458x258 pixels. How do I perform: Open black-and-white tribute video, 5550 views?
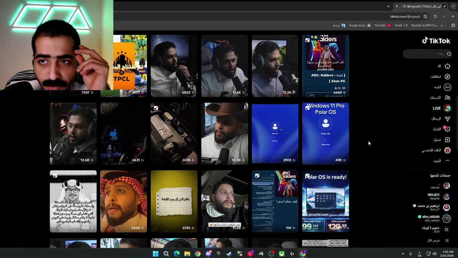coord(73,201)
